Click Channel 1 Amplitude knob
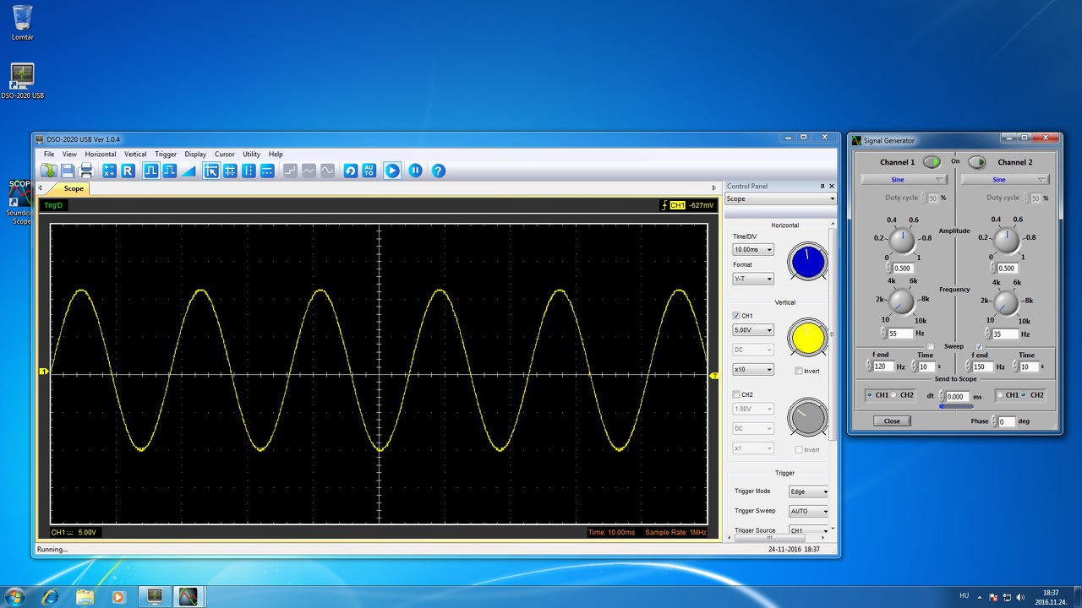1082x608 pixels. coord(902,242)
